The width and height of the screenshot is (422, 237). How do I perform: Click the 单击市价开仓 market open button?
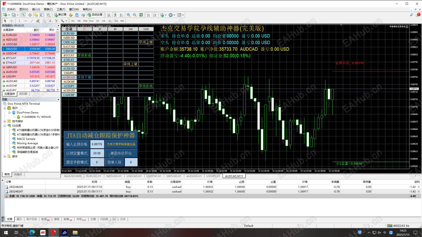point(121,153)
